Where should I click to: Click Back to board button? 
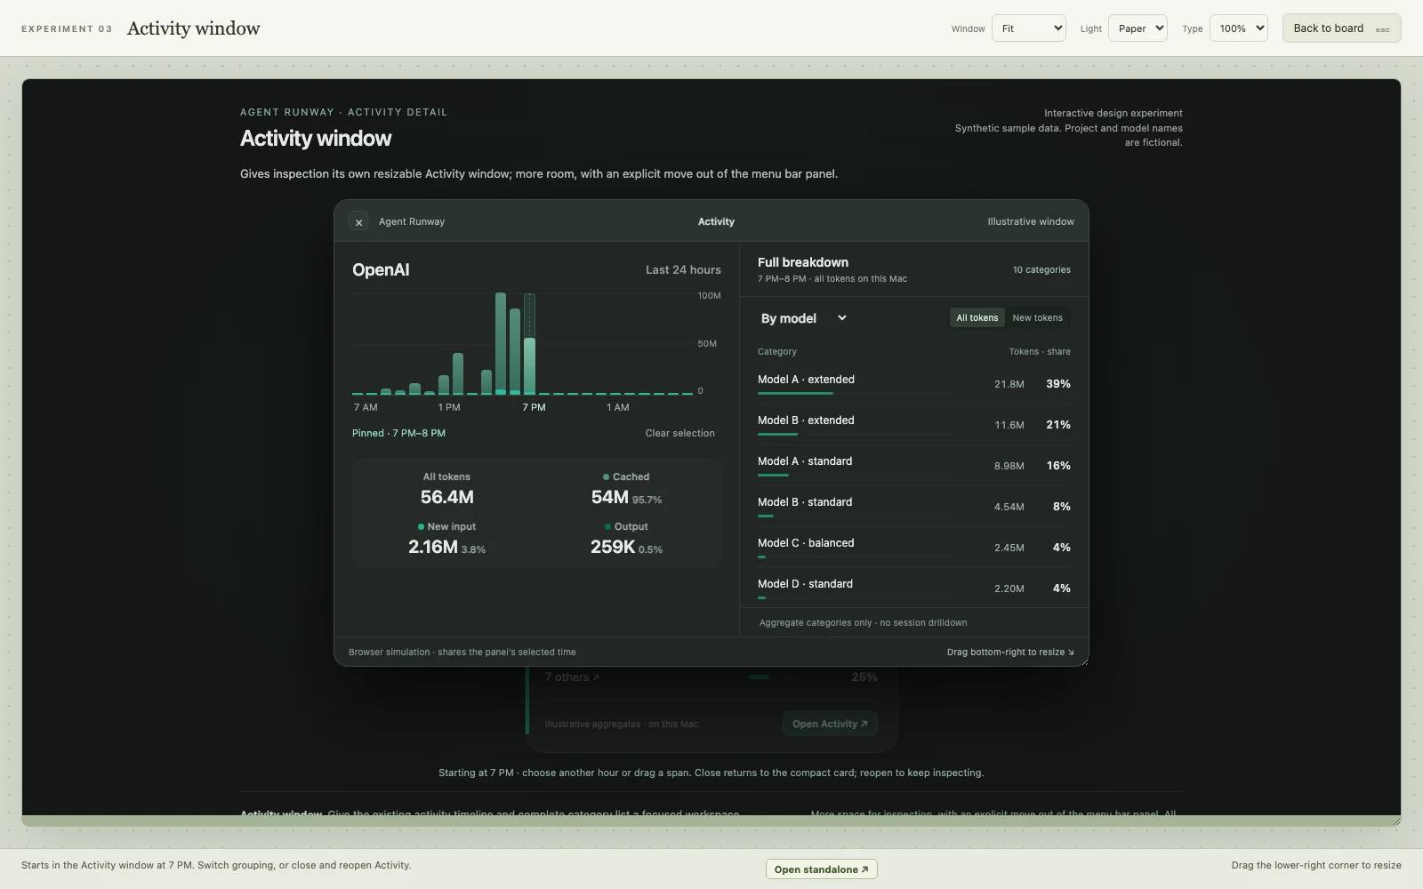click(1341, 28)
